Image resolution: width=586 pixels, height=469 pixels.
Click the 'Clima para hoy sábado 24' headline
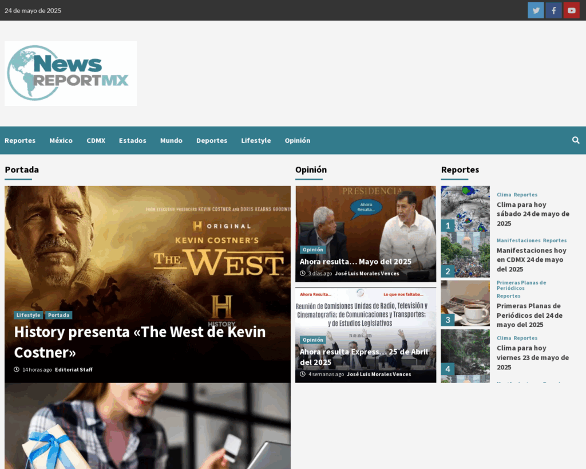pos(533,214)
